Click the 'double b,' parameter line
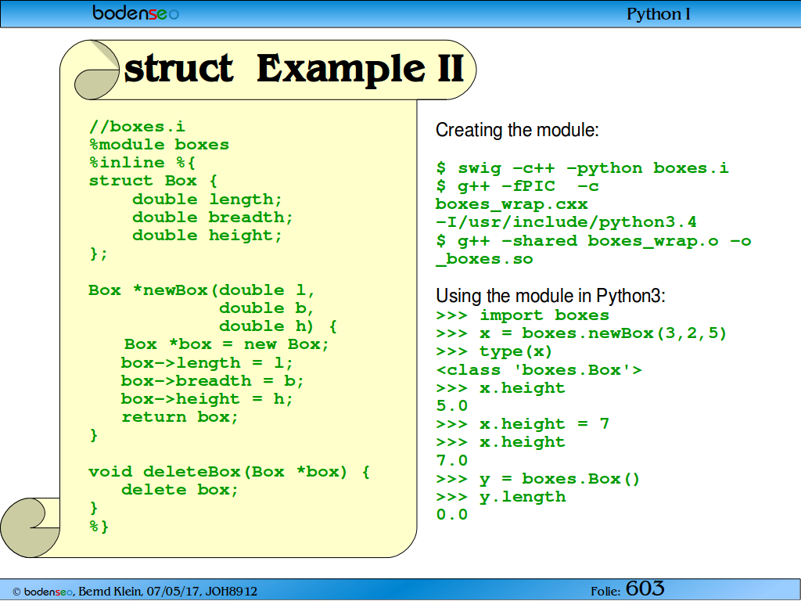This screenshot has height=601, width=801. click(266, 308)
